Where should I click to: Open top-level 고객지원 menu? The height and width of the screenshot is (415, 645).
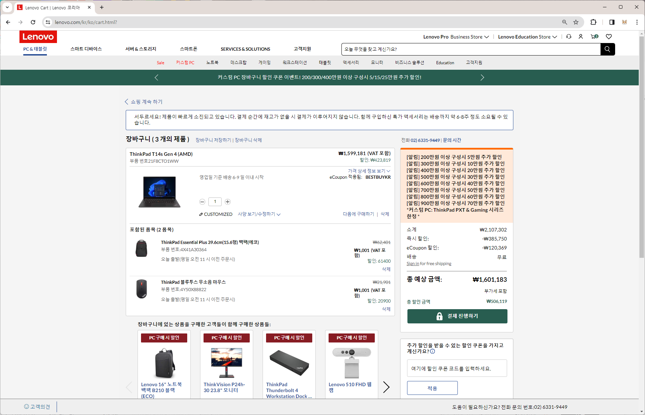(x=302, y=49)
